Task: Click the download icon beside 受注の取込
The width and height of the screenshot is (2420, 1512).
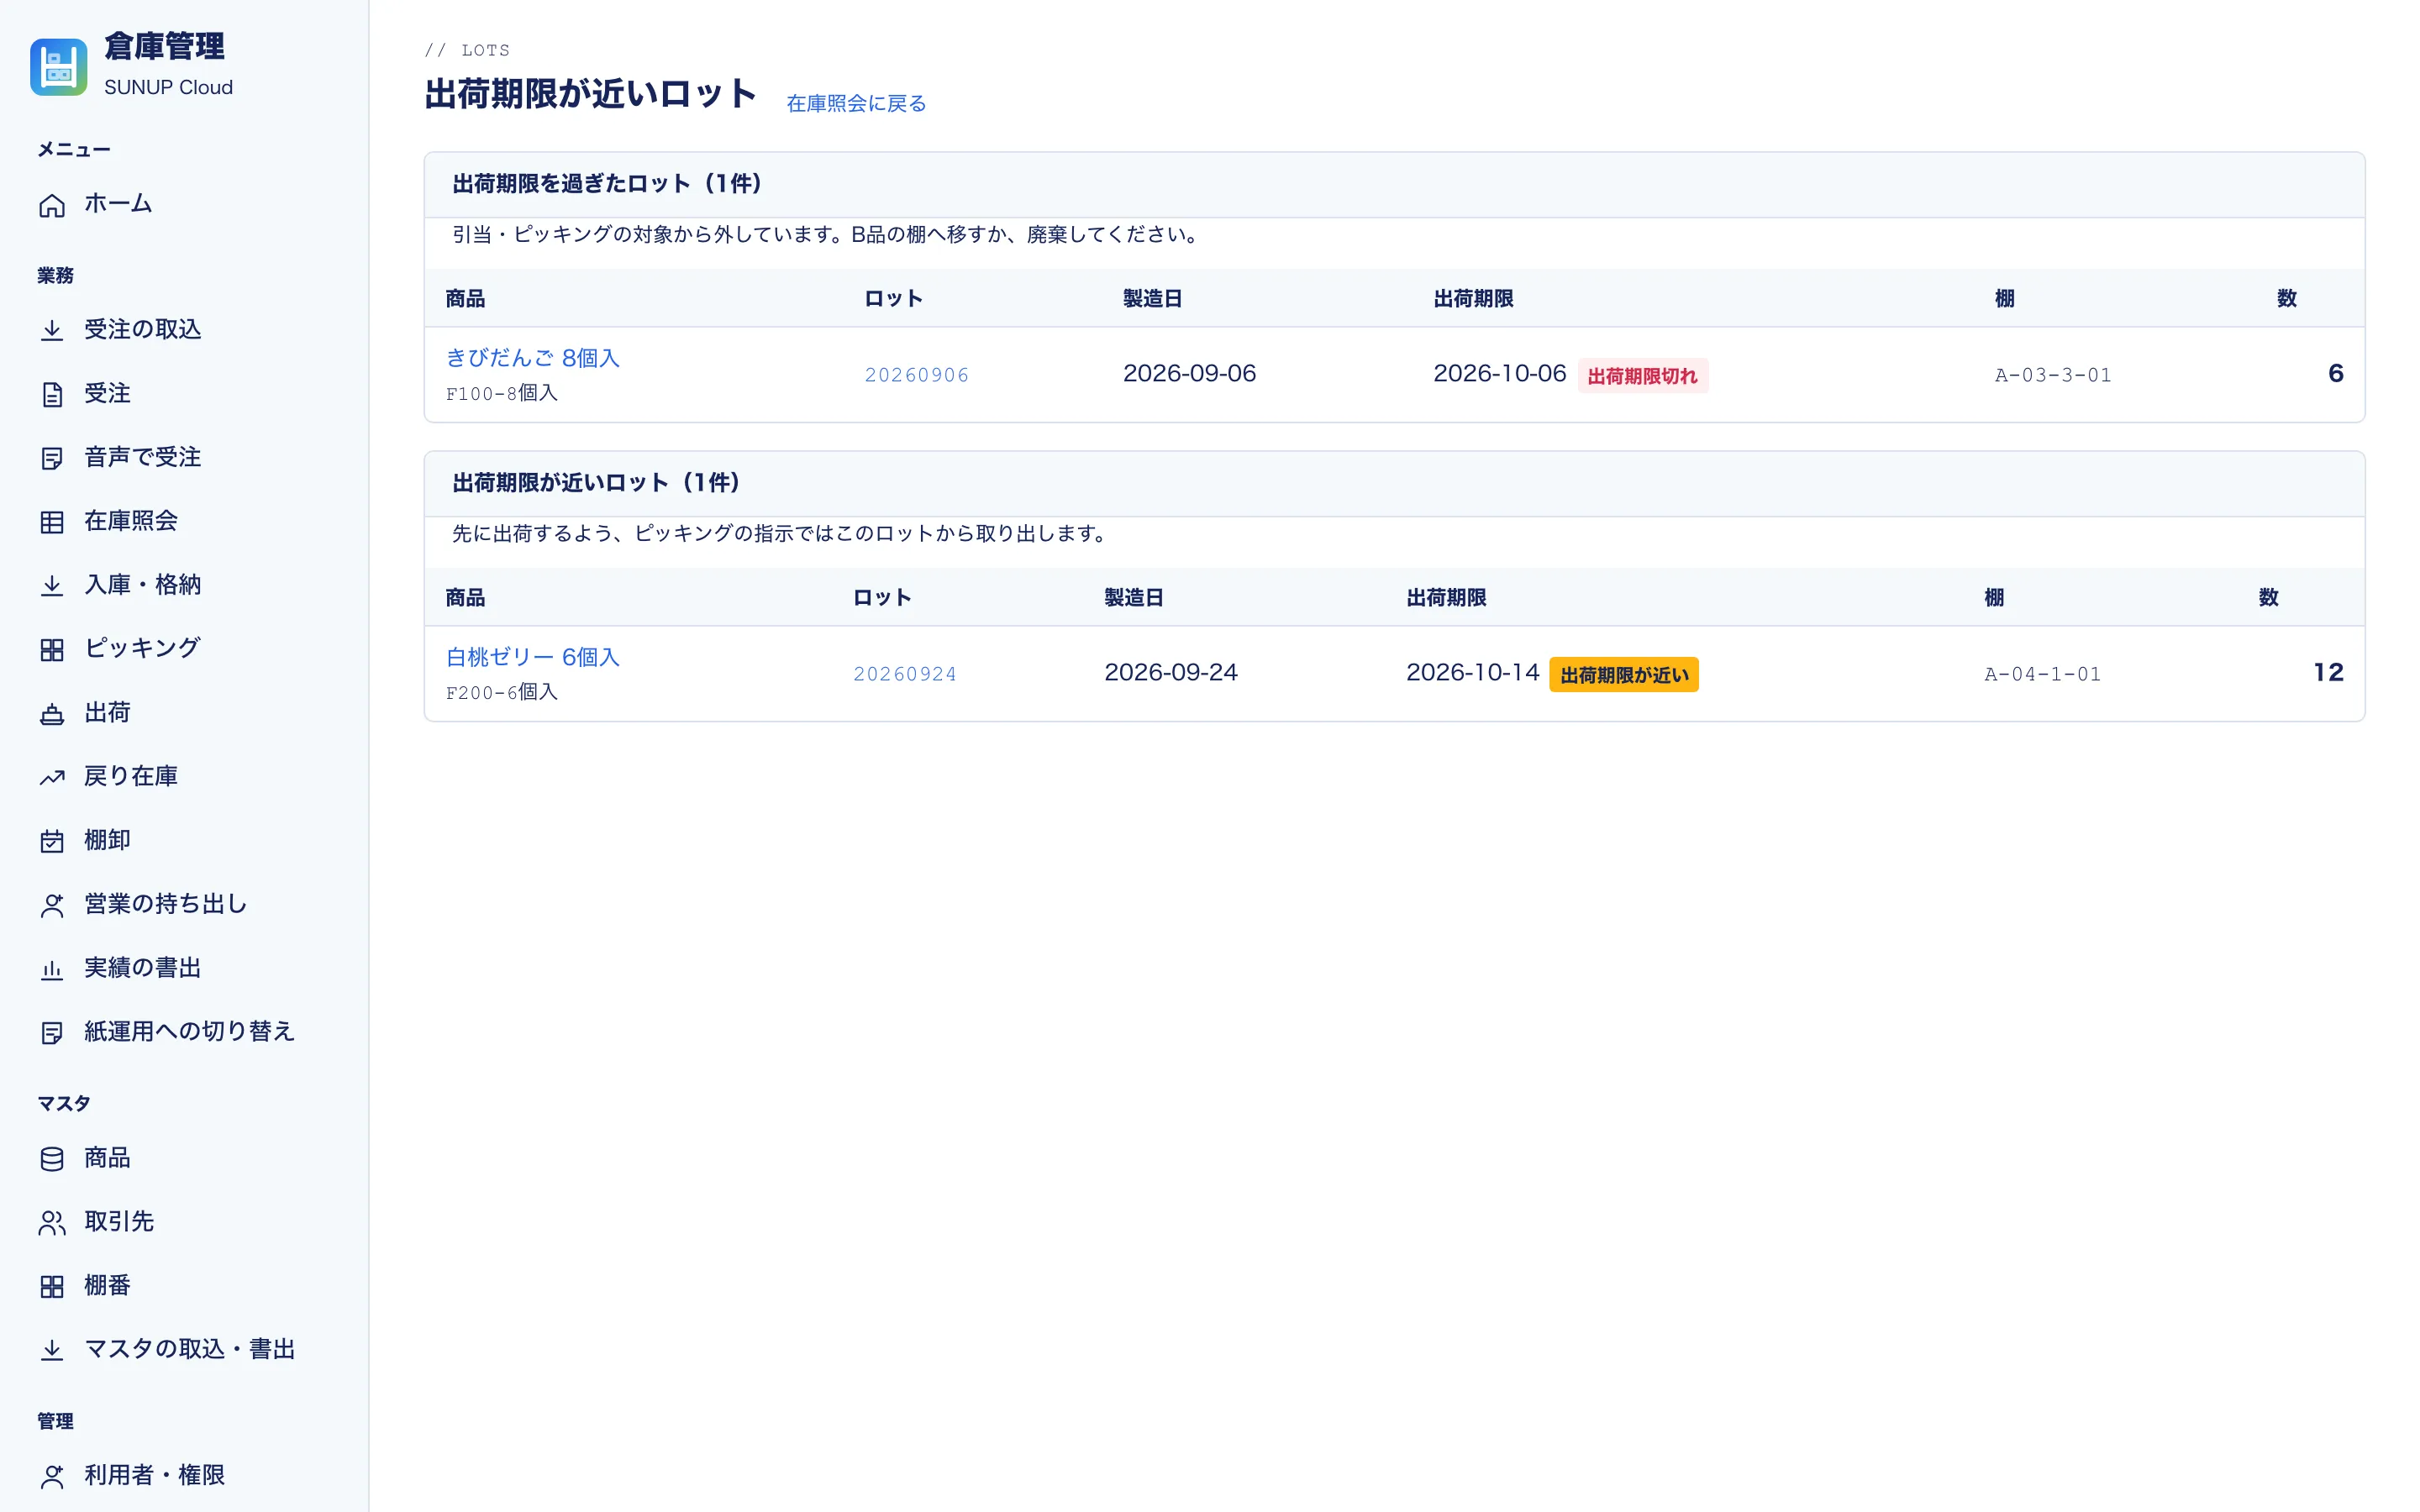Action: [x=52, y=331]
